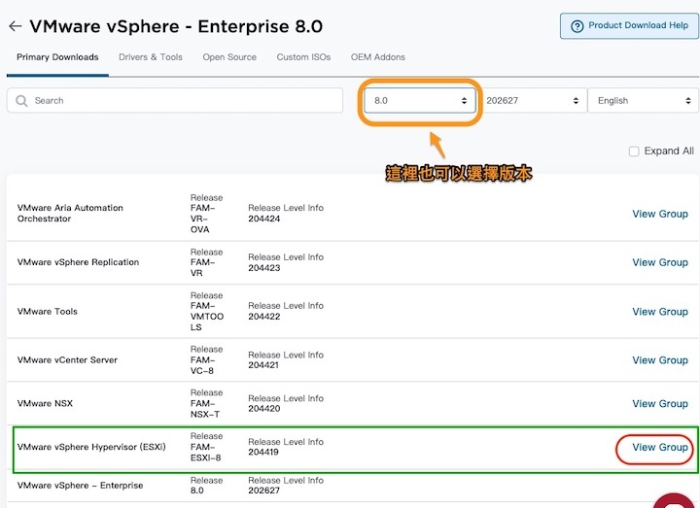The height and width of the screenshot is (508, 700).
Task: Open the 202627 release dropdown
Action: click(x=533, y=100)
